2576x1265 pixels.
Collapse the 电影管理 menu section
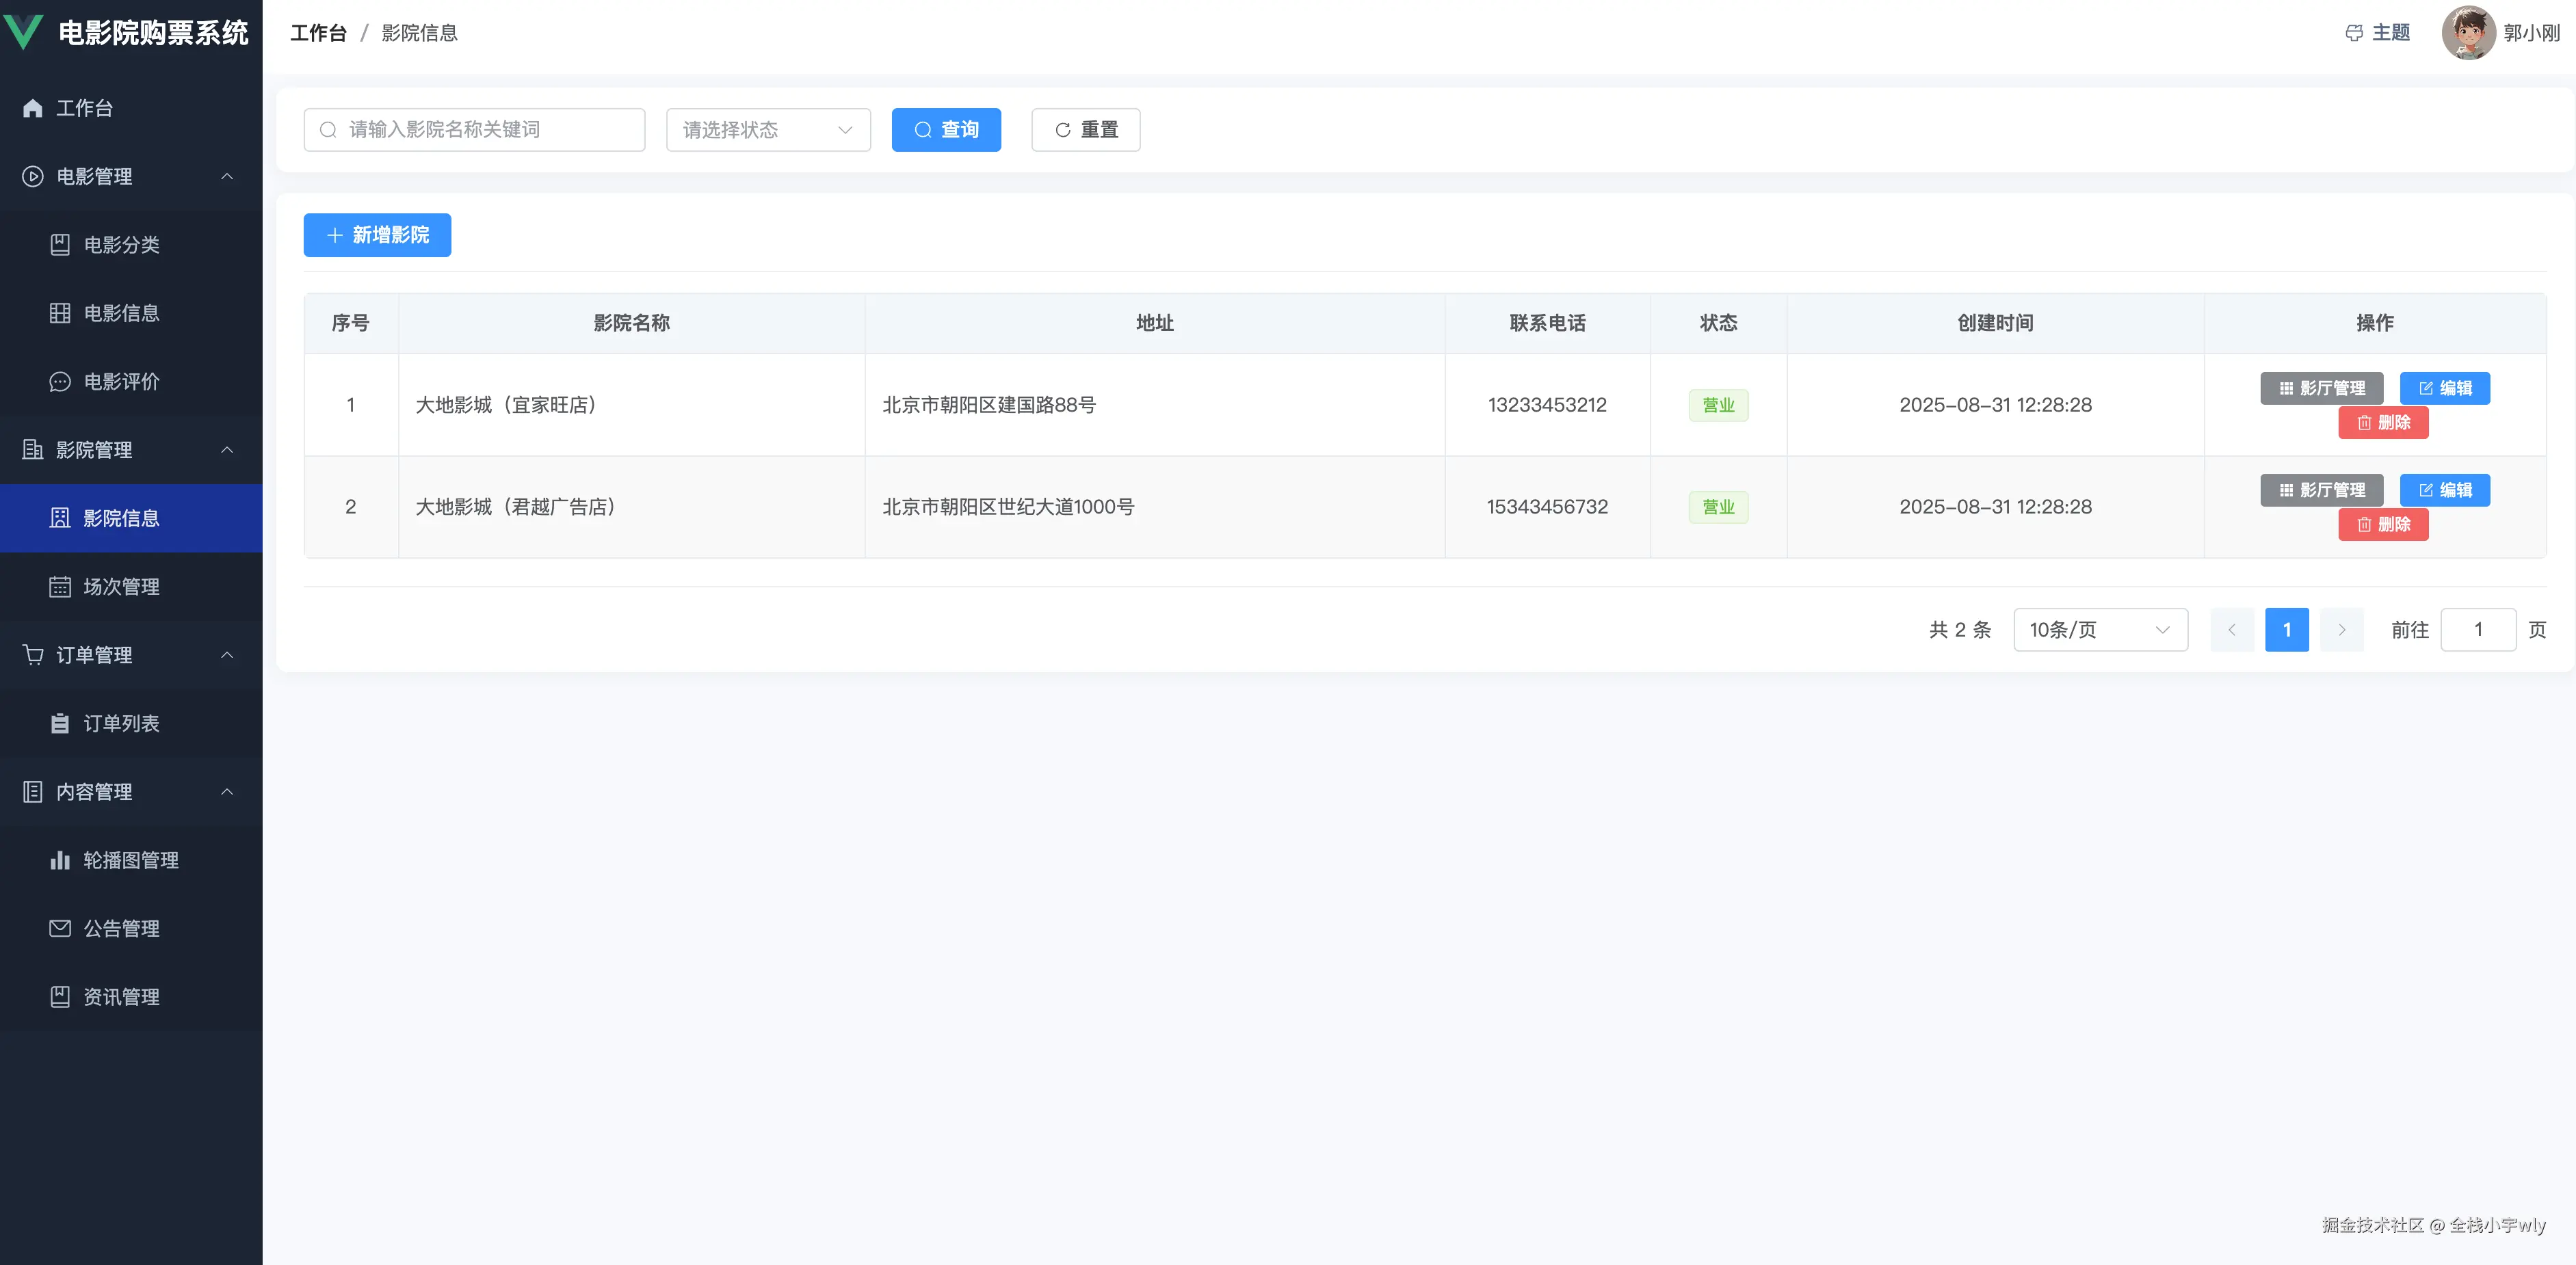click(x=227, y=176)
